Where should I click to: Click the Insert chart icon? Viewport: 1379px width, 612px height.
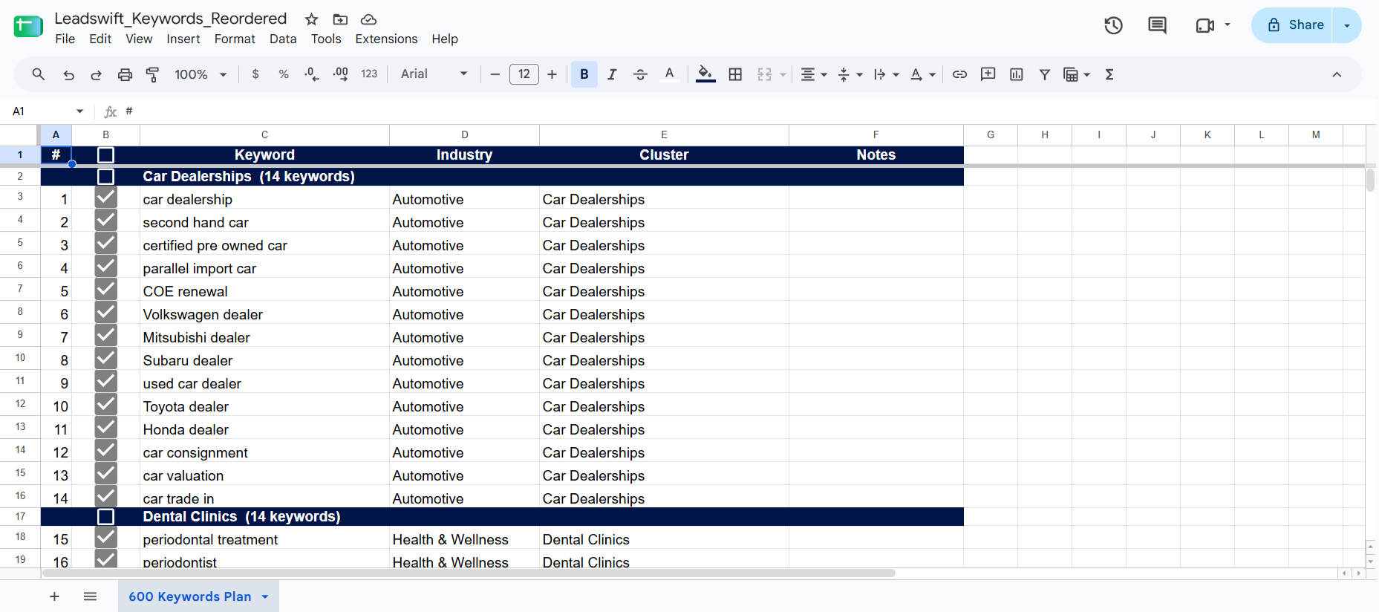1017,74
